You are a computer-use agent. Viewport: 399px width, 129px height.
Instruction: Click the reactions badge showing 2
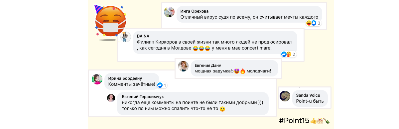point(288,54)
